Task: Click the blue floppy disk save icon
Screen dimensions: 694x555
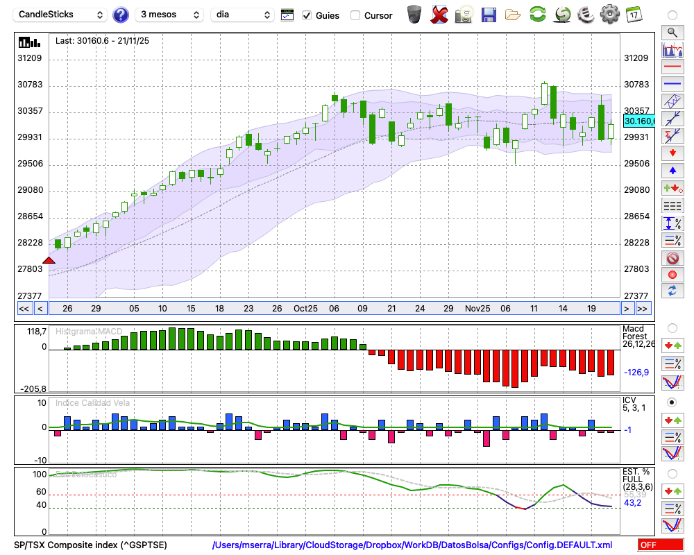Action: point(489,14)
